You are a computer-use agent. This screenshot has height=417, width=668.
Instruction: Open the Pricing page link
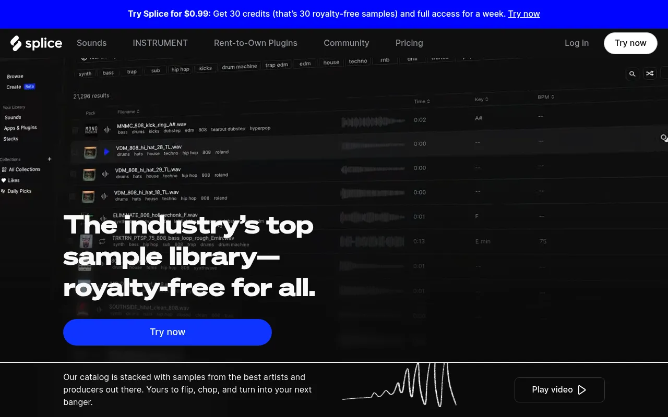[409, 43]
